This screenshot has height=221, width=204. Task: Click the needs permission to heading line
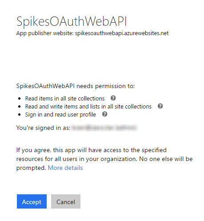point(76,86)
